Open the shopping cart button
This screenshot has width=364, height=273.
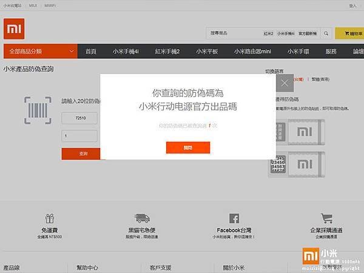pyautogui.click(x=349, y=33)
